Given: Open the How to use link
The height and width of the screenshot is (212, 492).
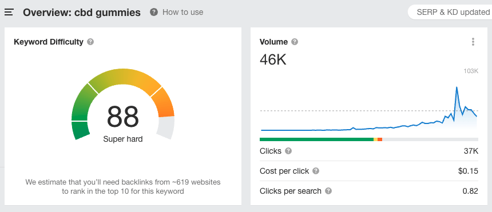Looking at the screenshot, I should coord(182,12).
